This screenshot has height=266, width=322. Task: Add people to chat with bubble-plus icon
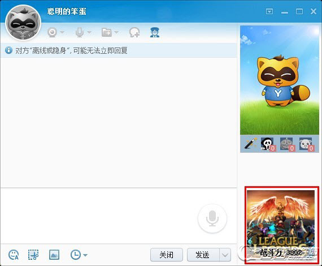coord(134,32)
